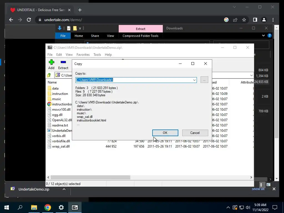
Task: Open File tab in Explorer ribbon
Action: [63, 36]
